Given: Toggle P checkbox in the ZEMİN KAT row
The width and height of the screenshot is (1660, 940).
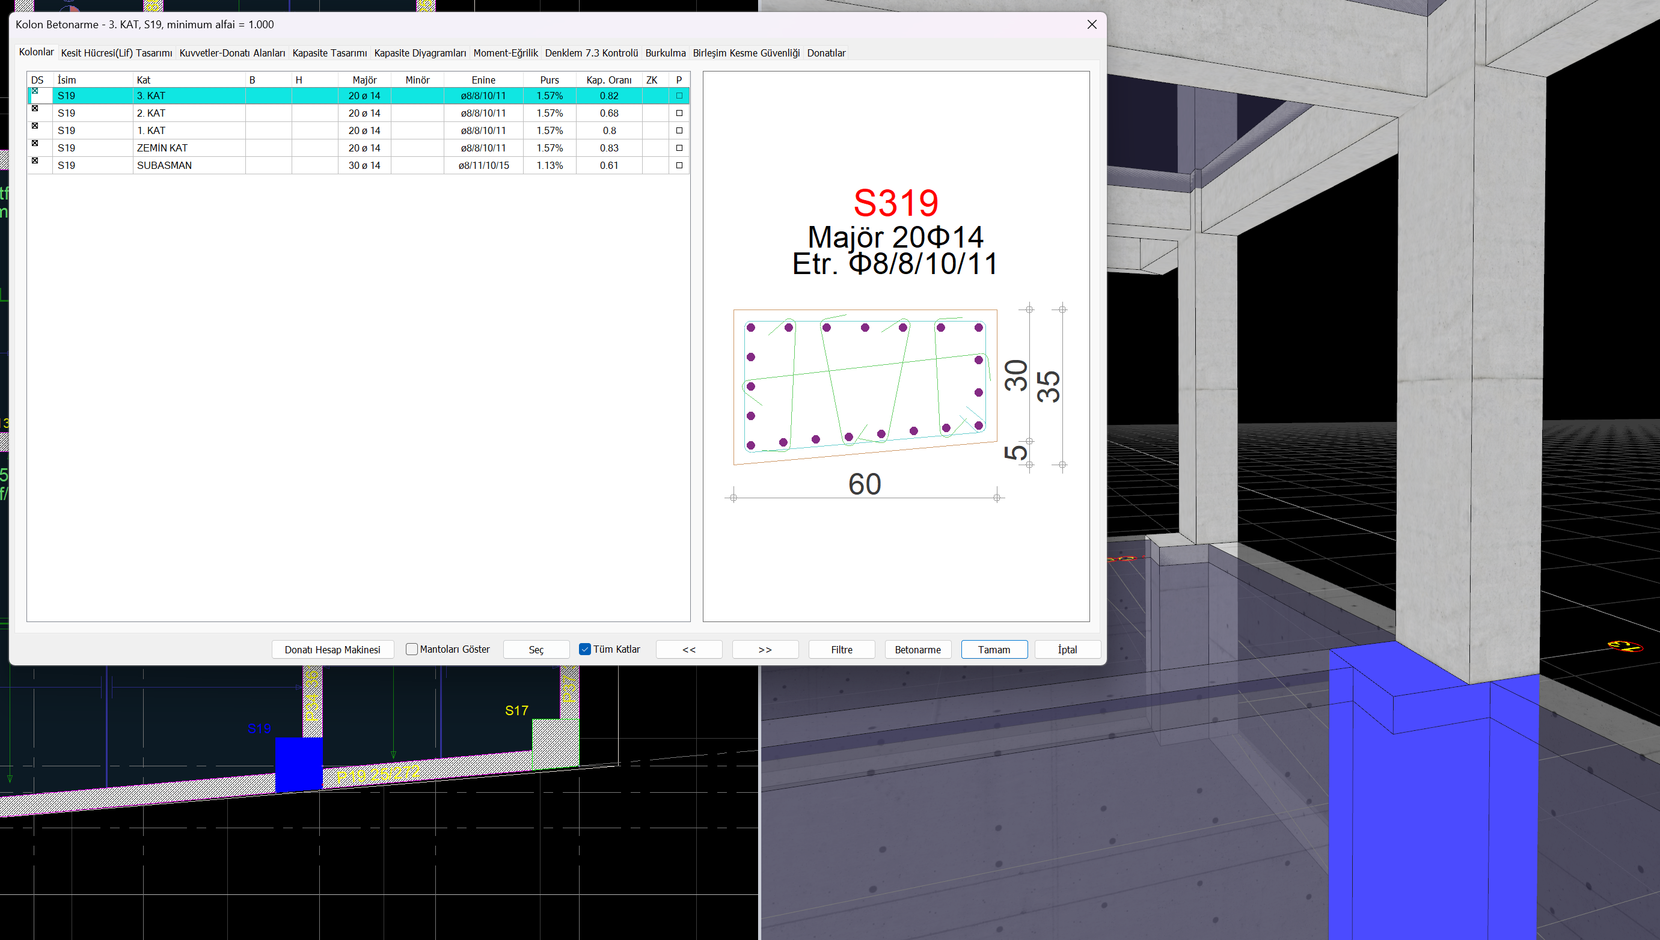Looking at the screenshot, I should [x=679, y=148].
